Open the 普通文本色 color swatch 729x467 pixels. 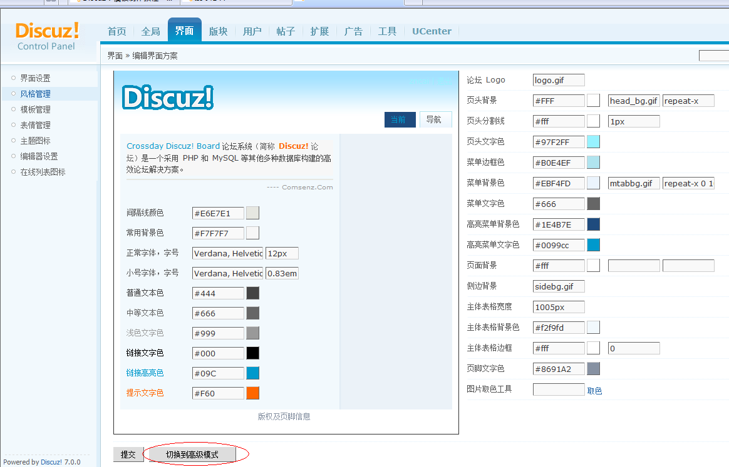[252, 293]
